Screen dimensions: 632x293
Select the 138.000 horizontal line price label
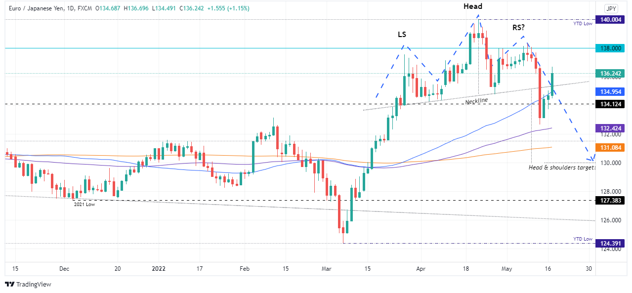[610, 48]
